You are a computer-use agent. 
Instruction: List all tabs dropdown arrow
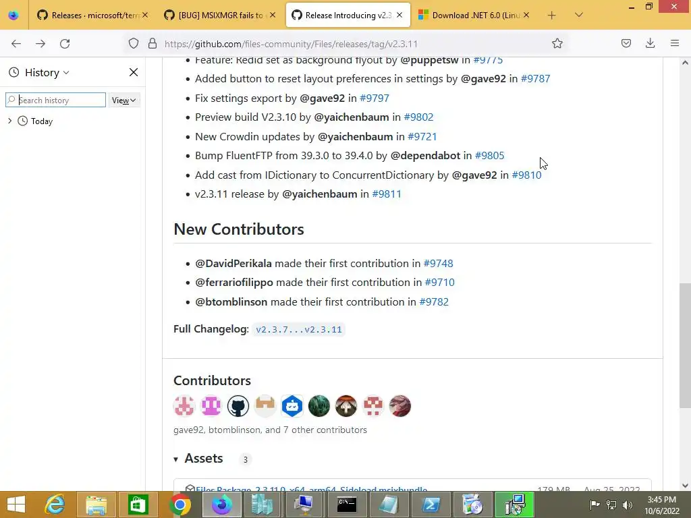(579, 16)
